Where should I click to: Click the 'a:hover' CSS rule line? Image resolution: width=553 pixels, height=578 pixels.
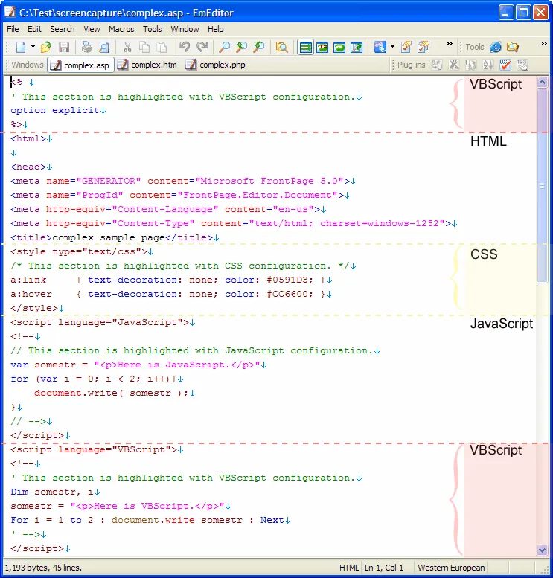tap(171, 294)
